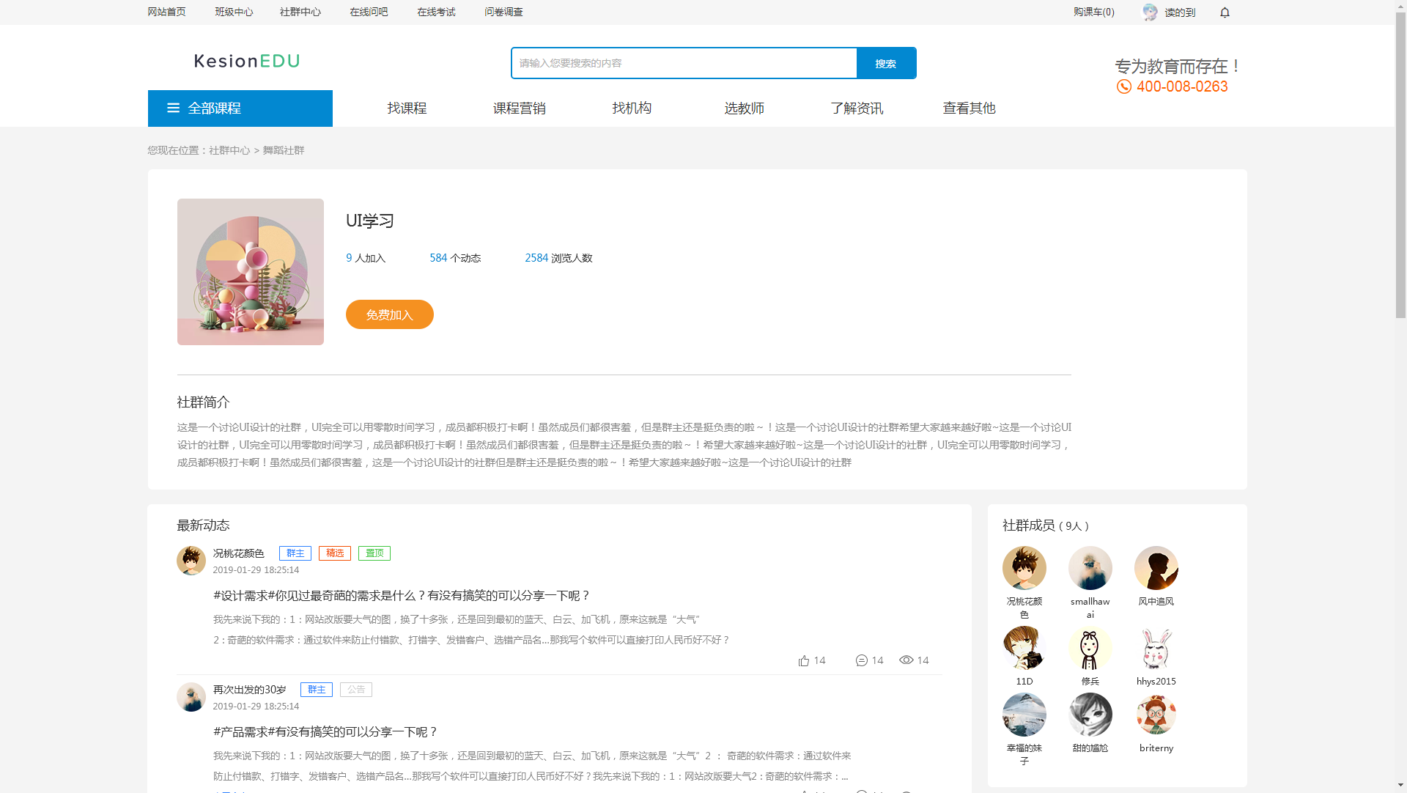Click the orange phone icon

point(1123,87)
